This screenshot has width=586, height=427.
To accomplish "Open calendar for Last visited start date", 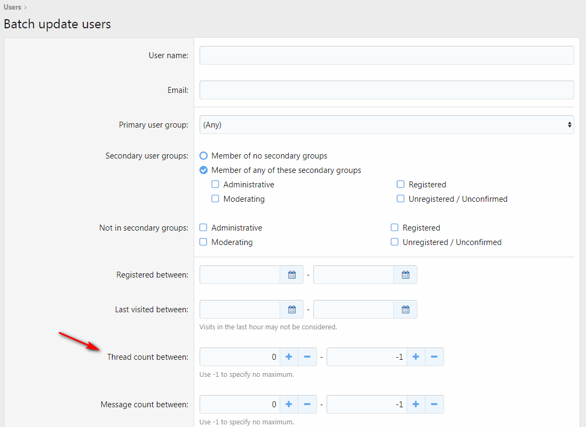I will click(292, 310).
